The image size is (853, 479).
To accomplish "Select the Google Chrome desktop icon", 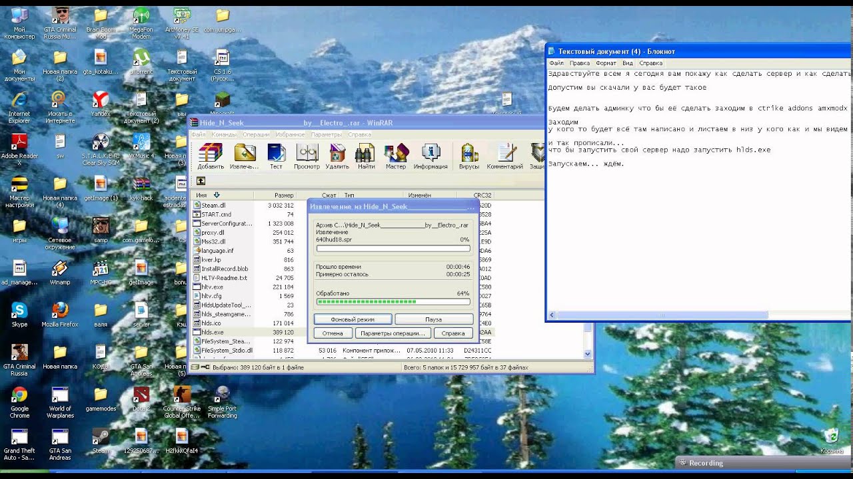I will click(x=19, y=395).
